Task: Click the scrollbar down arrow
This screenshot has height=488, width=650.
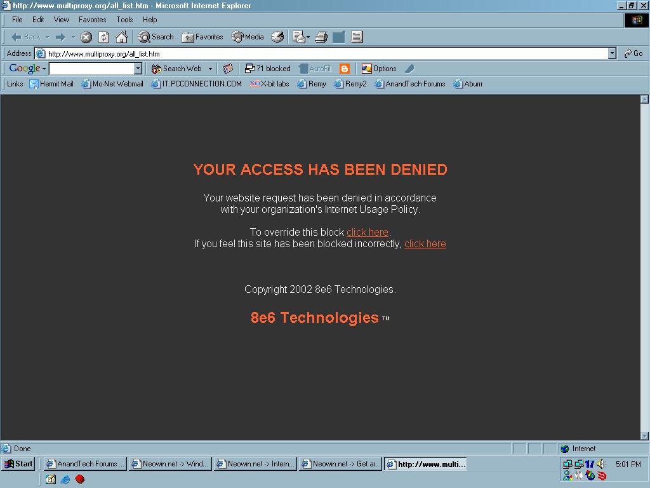Action: tap(644, 436)
